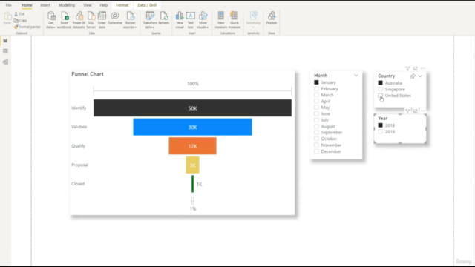
Task: Select the yellow Proposal 3K funnel bar
Action: click(192, 165)
